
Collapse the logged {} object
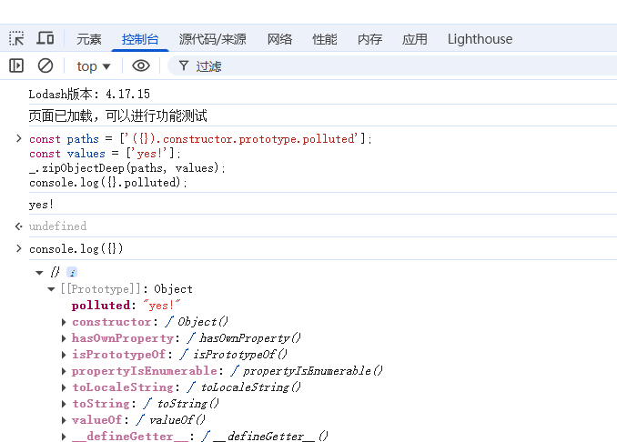[39, 272]
